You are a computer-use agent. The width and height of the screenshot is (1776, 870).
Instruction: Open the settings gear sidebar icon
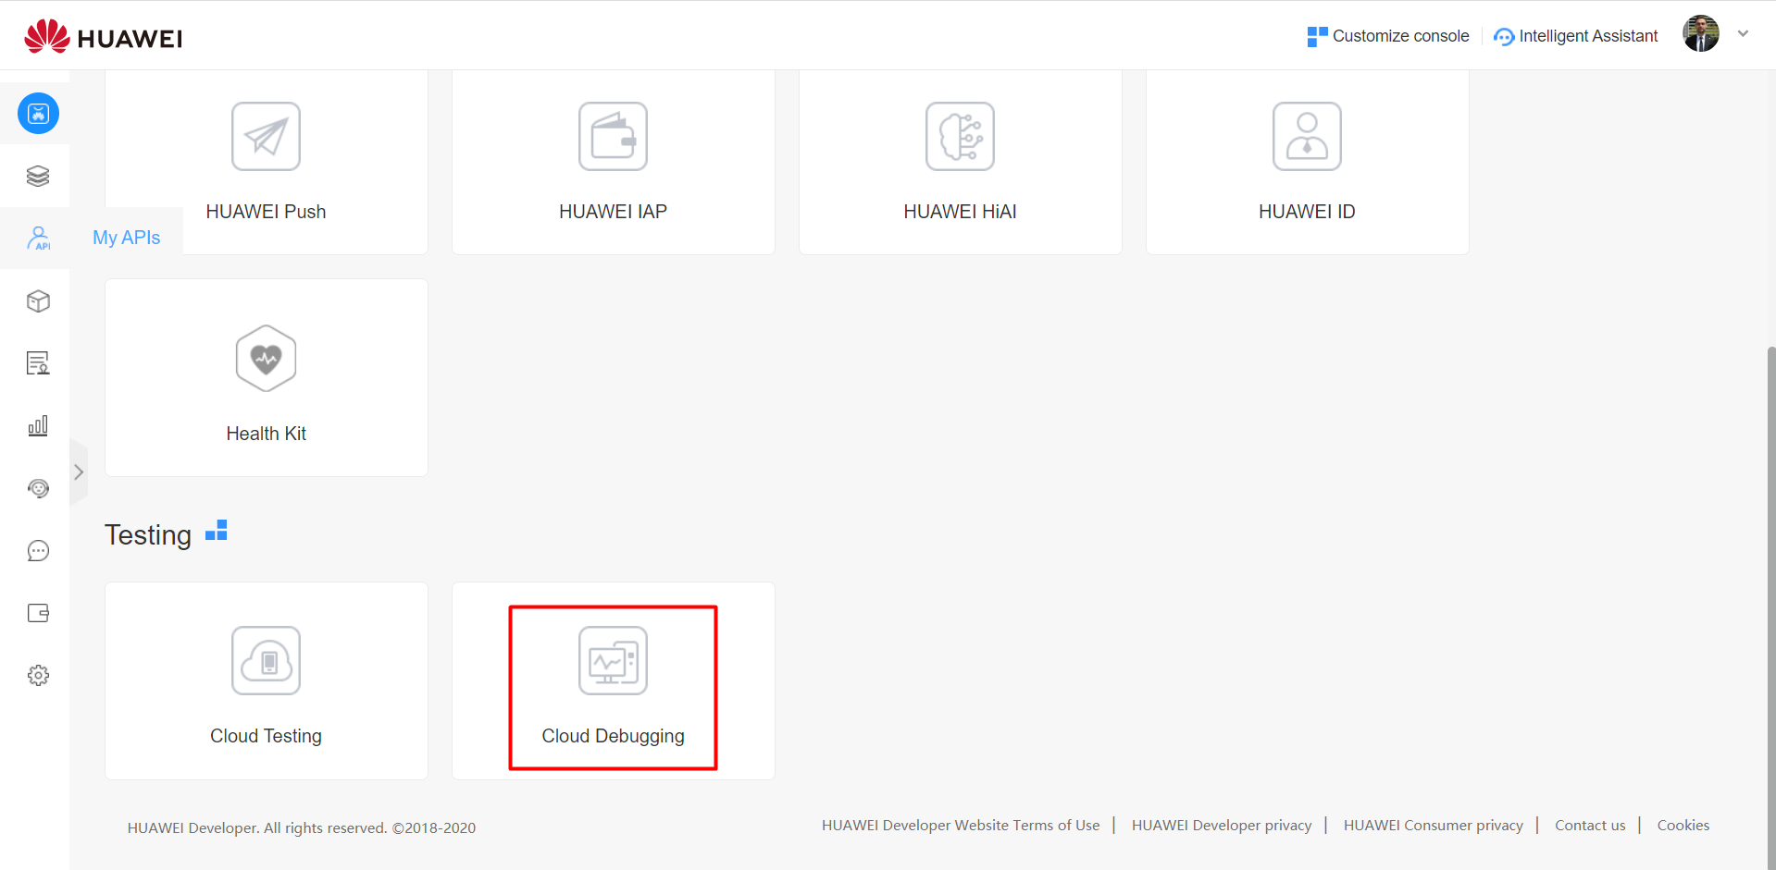click(x=38, y=676)
